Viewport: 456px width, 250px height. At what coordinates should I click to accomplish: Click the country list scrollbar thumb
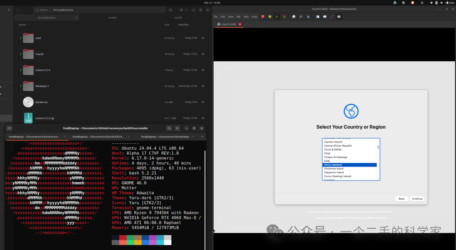(x=378, y=147)
